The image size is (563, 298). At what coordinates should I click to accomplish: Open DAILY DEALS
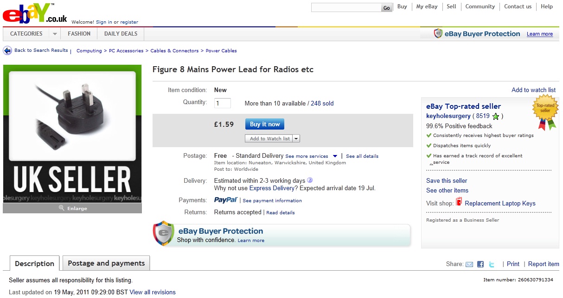click(121, 34)
